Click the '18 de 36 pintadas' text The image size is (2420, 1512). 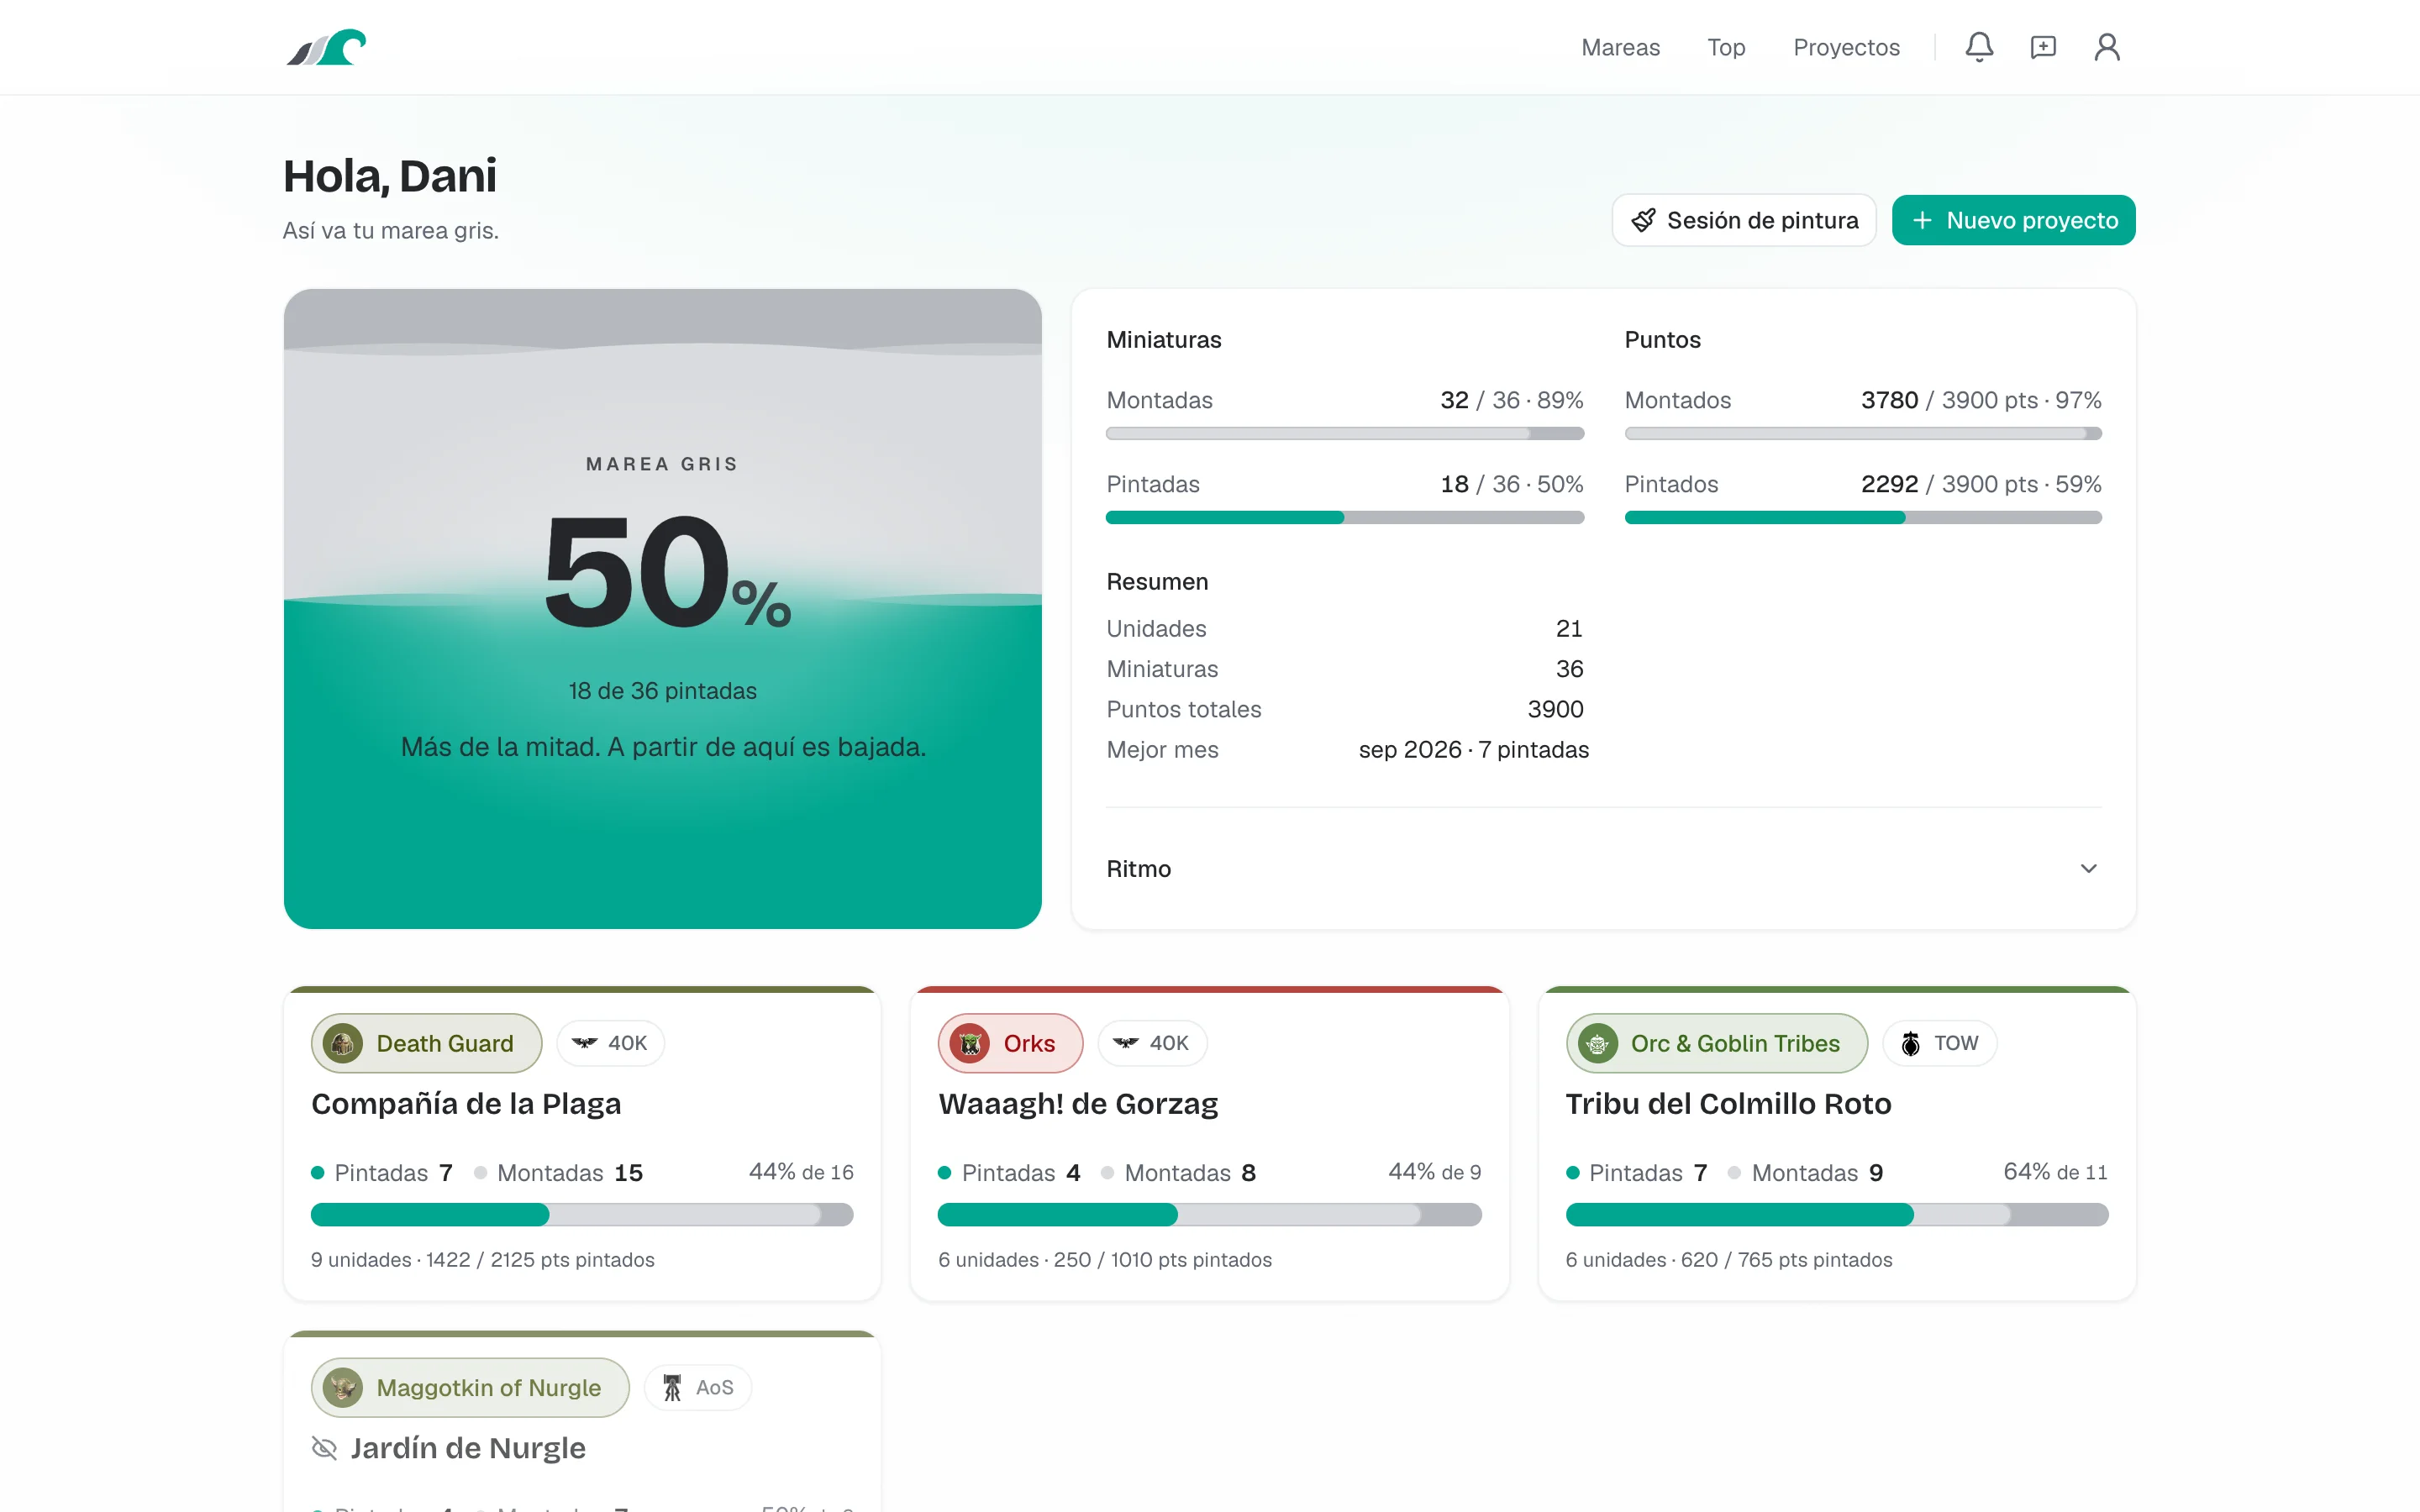(662, 690)
